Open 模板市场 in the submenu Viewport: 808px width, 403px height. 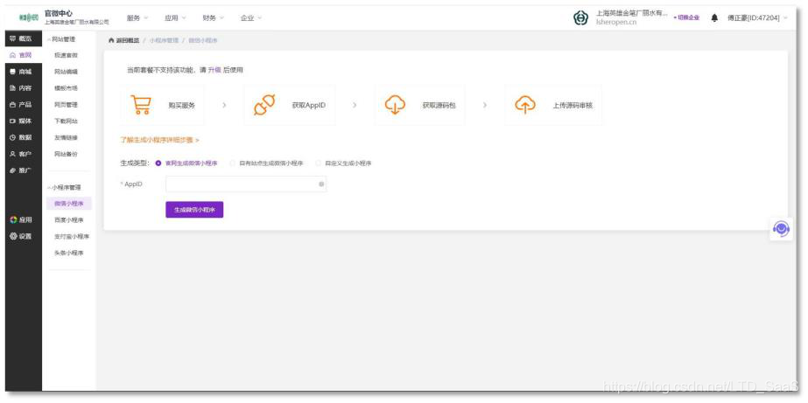tap(66, 88)
